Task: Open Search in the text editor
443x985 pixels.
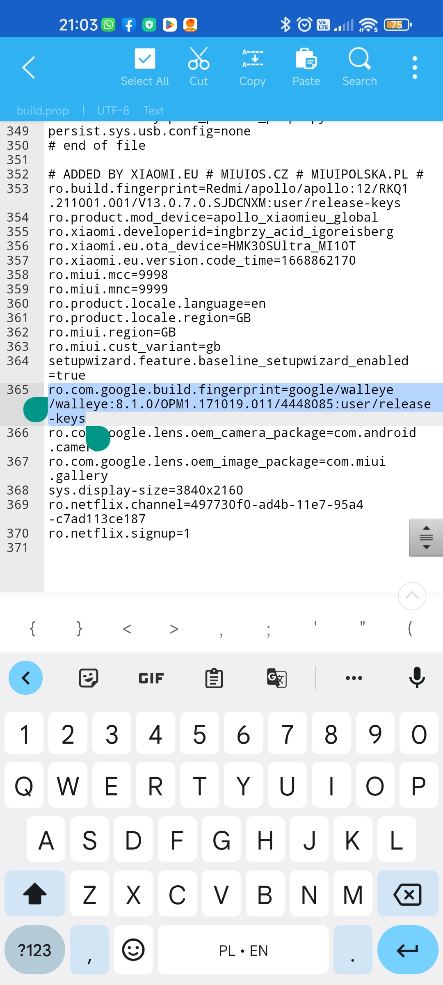Action: [x=360, y=67]
